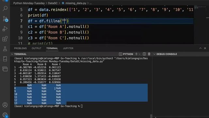Collapse the TERMINAL section

[12, 54]
